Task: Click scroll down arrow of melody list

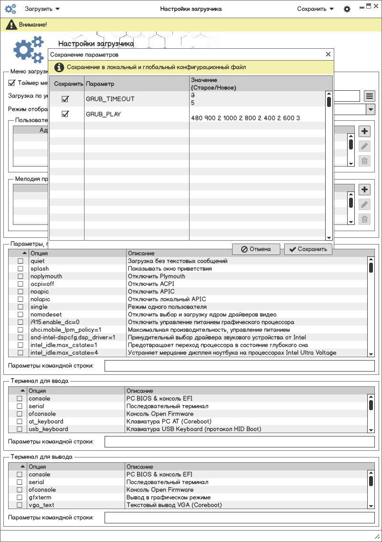Action: [351, 222]
